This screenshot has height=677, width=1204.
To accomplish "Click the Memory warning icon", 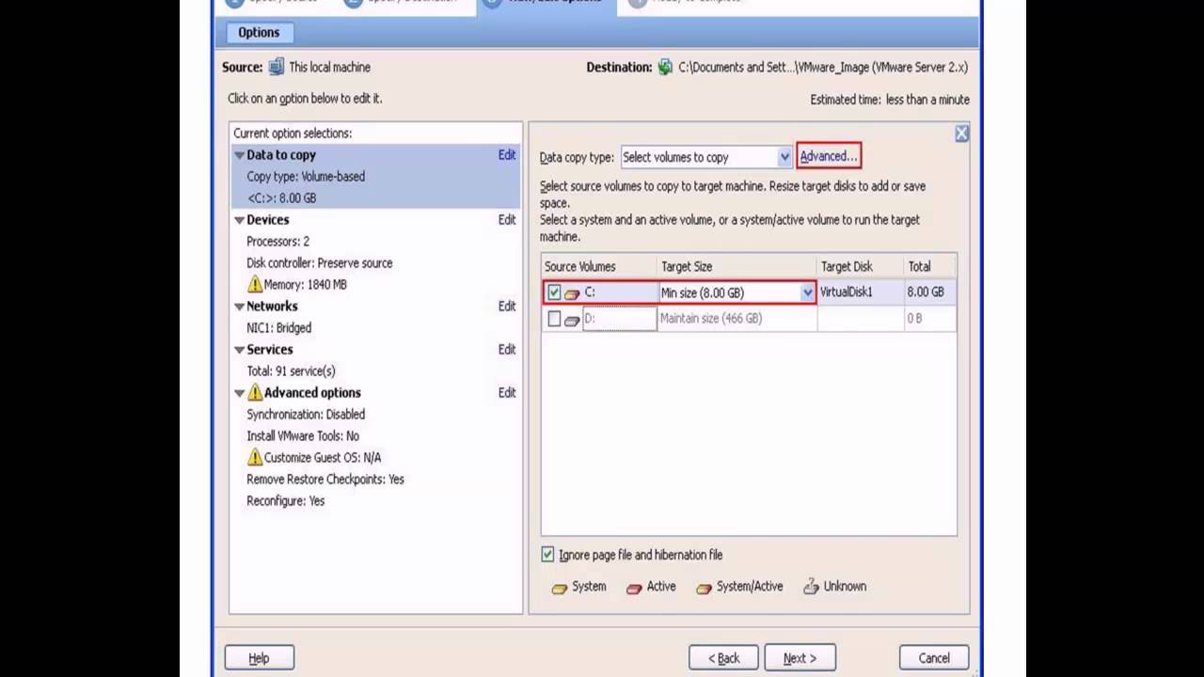I will [x=255, y=284].
